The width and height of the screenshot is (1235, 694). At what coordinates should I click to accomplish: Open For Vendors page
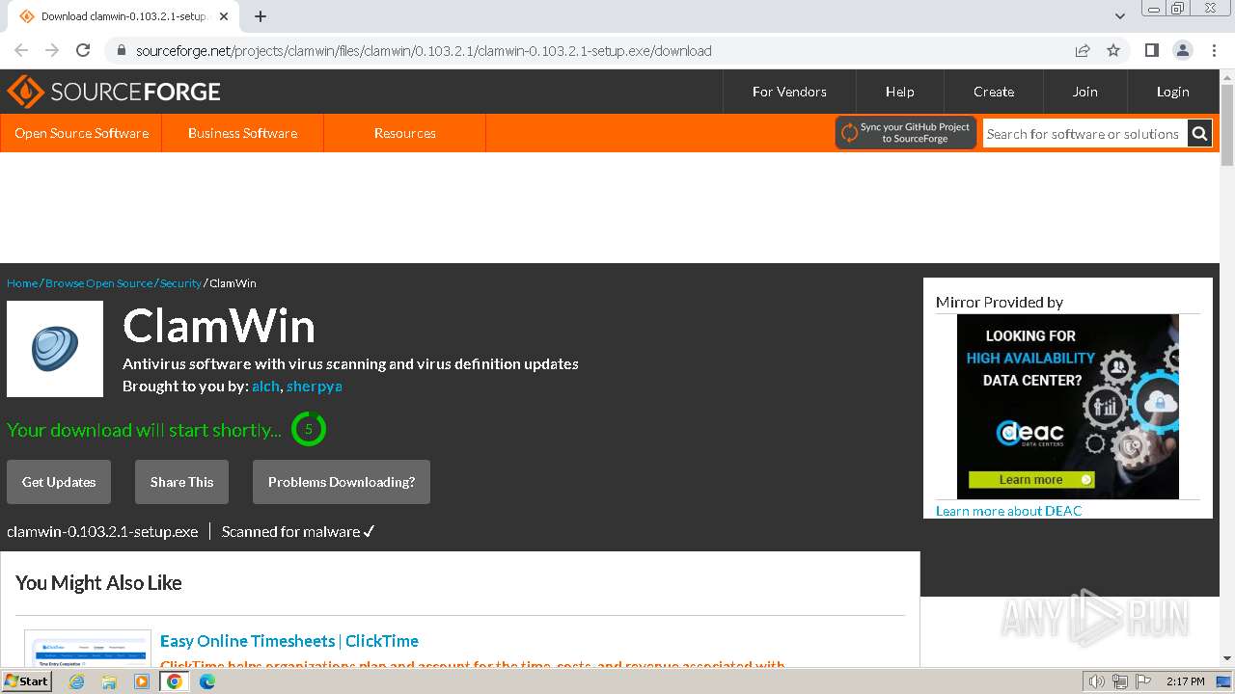click(x=789, y=92)
